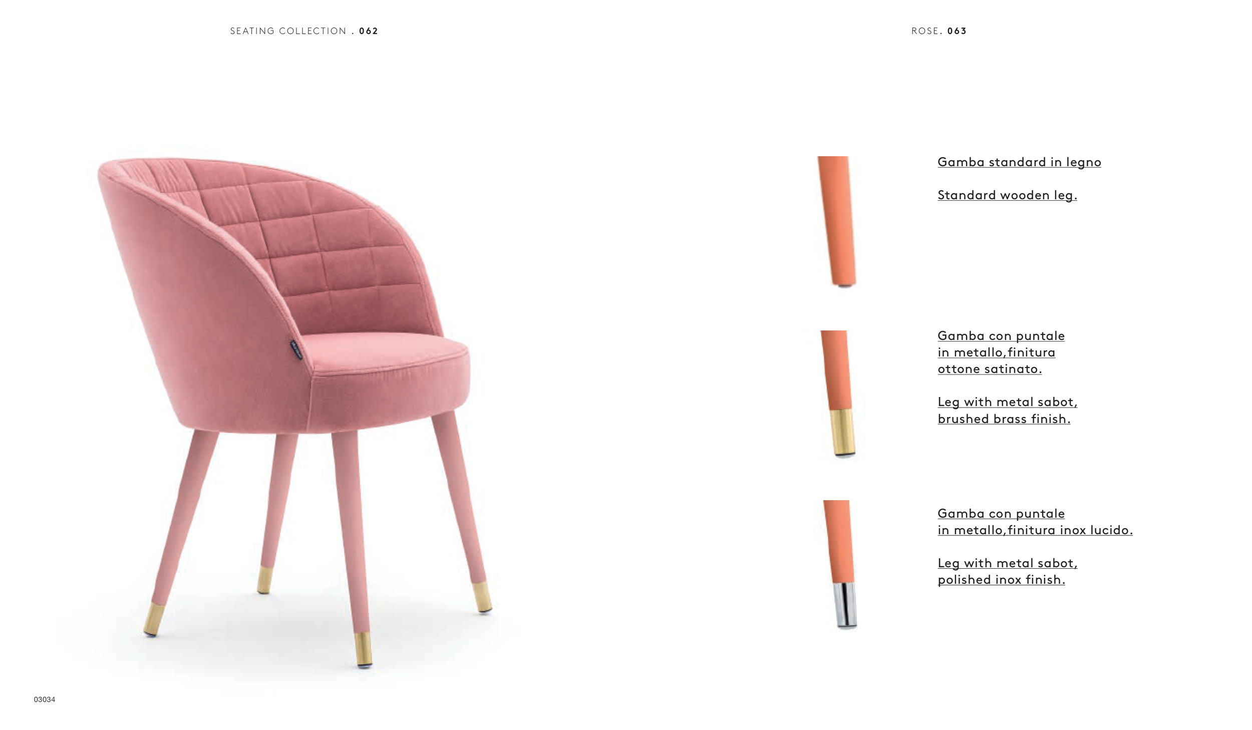Click the 'ROSE. 063' page header
Image resolution: width=1252 pixels, height=730 pixels.
(939, 31)
